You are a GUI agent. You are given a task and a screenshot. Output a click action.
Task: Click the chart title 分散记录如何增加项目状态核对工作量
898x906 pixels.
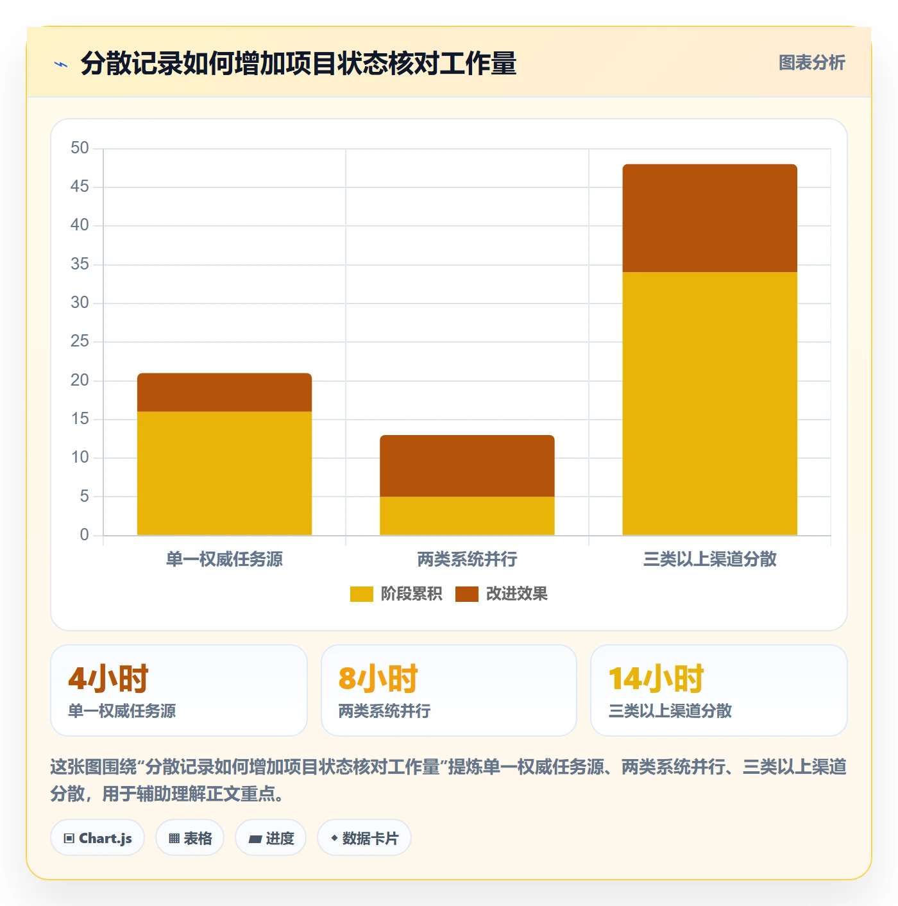pos(298,64)
